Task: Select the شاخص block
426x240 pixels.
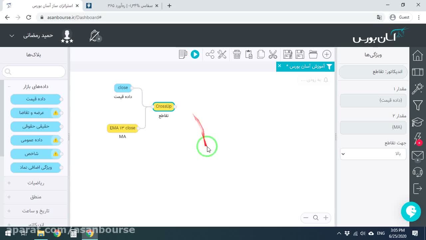Action: 36,154
